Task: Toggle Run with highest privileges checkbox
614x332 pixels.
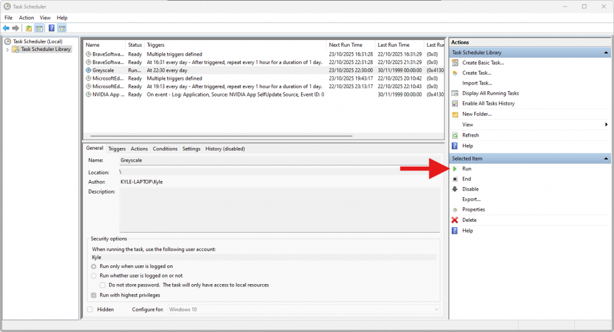Action: click(x=94, y=295)
